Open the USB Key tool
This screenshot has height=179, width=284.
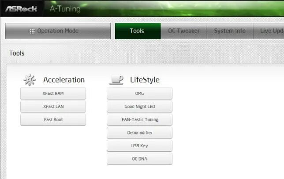[139, 145]
